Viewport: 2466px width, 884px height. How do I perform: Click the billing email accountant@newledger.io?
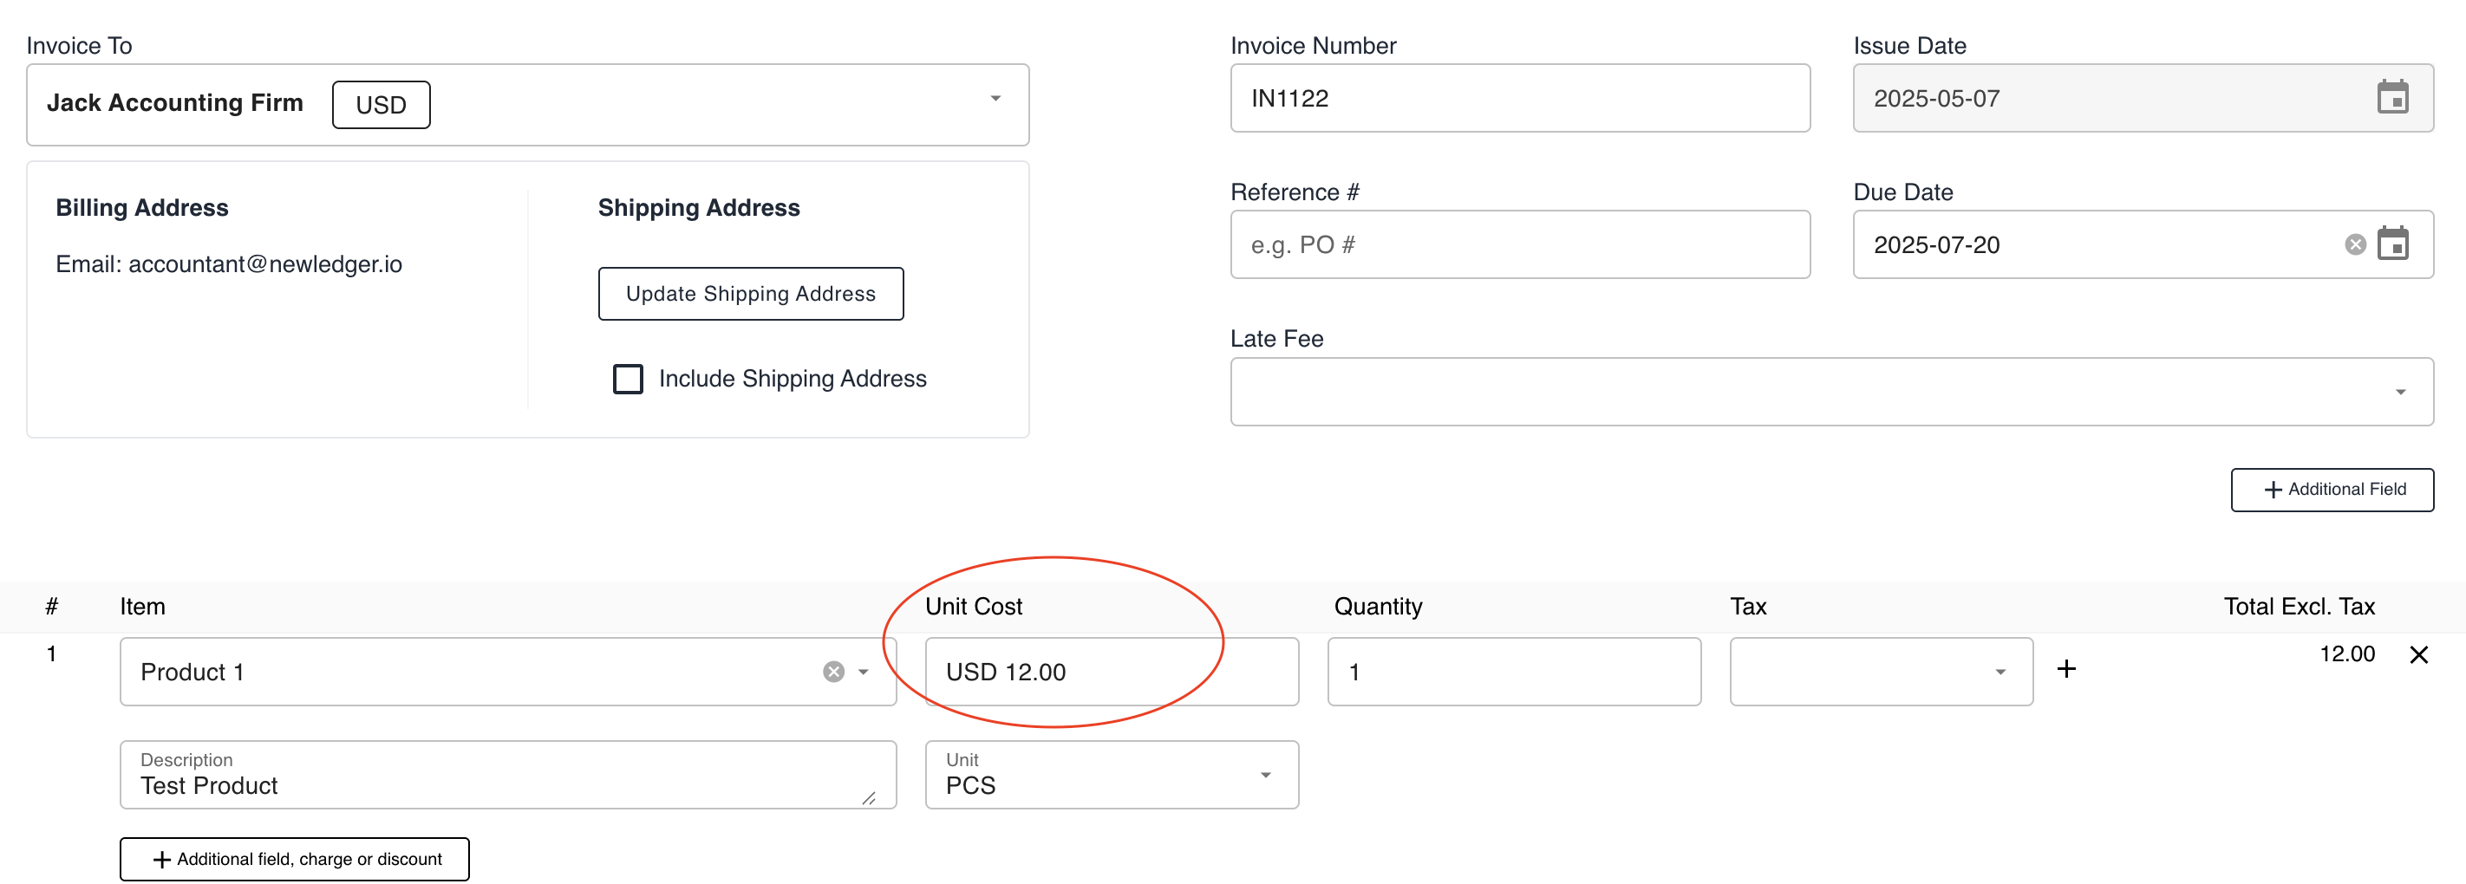click(265, 264)
